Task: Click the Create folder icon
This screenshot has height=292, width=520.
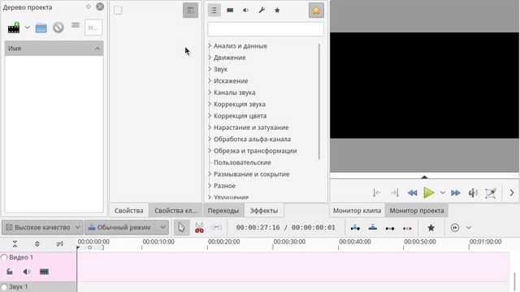Action: coord(41,28)
